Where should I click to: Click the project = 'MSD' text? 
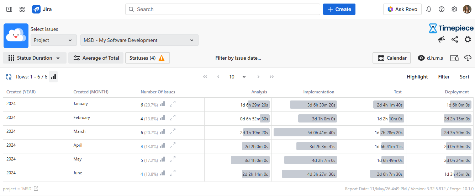pos(17,189)
